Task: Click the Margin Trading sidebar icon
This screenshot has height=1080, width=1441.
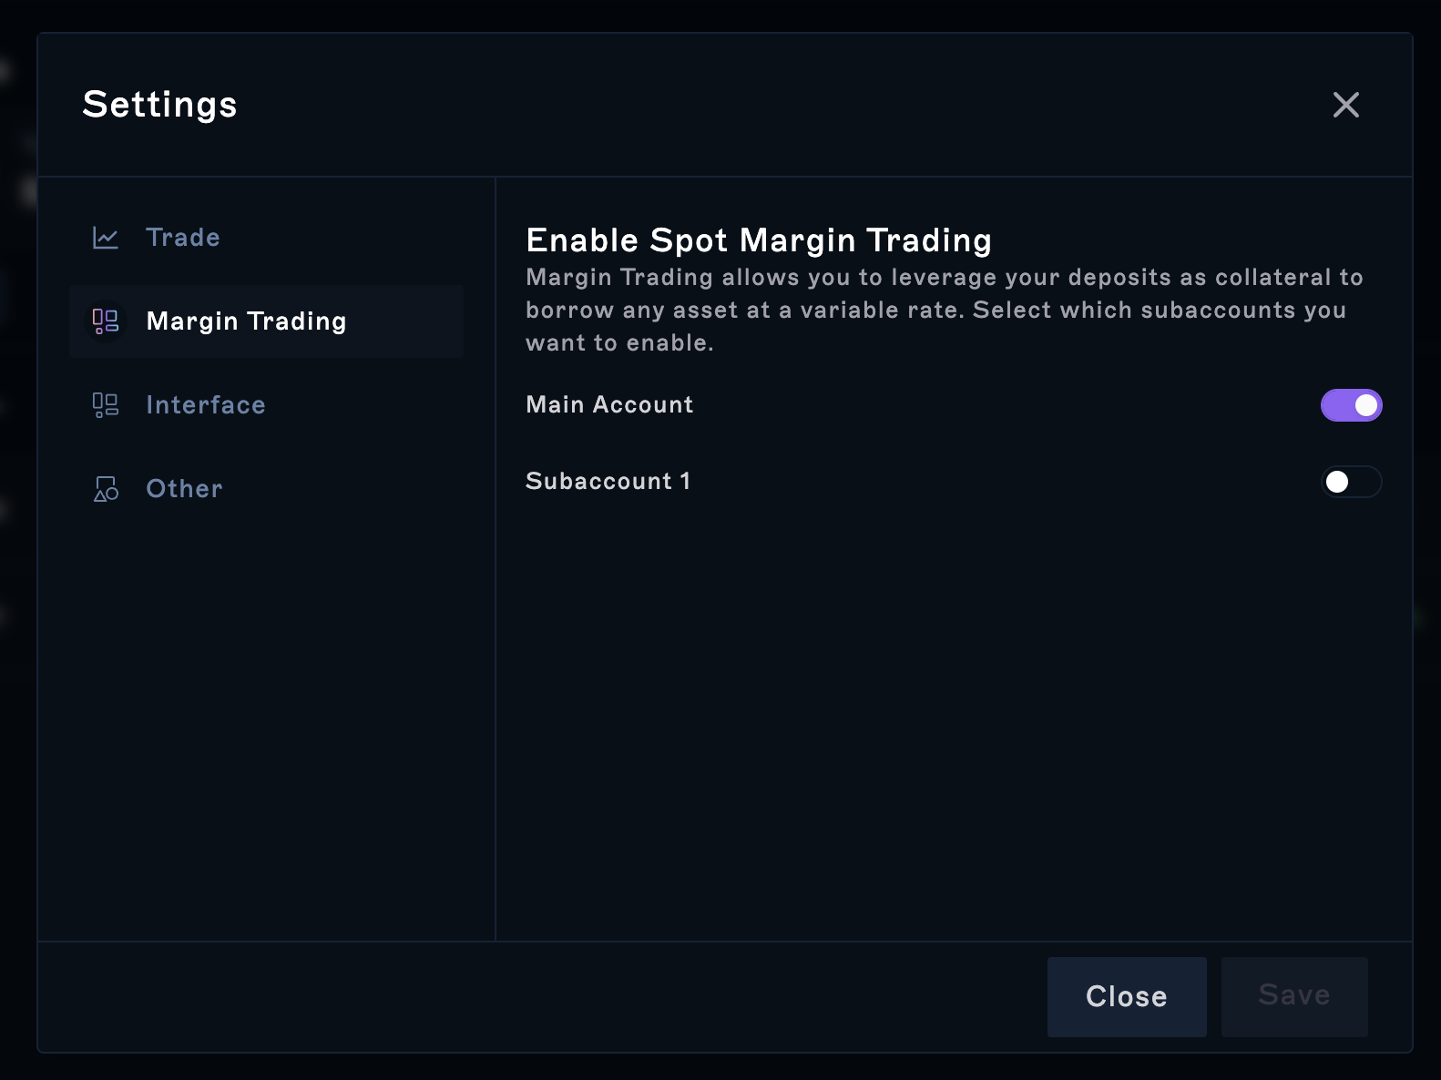Action: pos(106,321)
